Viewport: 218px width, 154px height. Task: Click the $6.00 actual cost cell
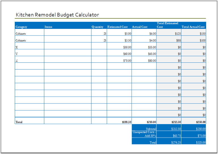(144, 34)
